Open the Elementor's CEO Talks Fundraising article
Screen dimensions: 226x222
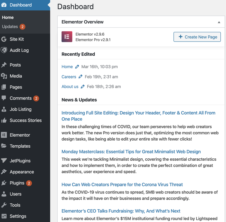[x=121, y=211]
